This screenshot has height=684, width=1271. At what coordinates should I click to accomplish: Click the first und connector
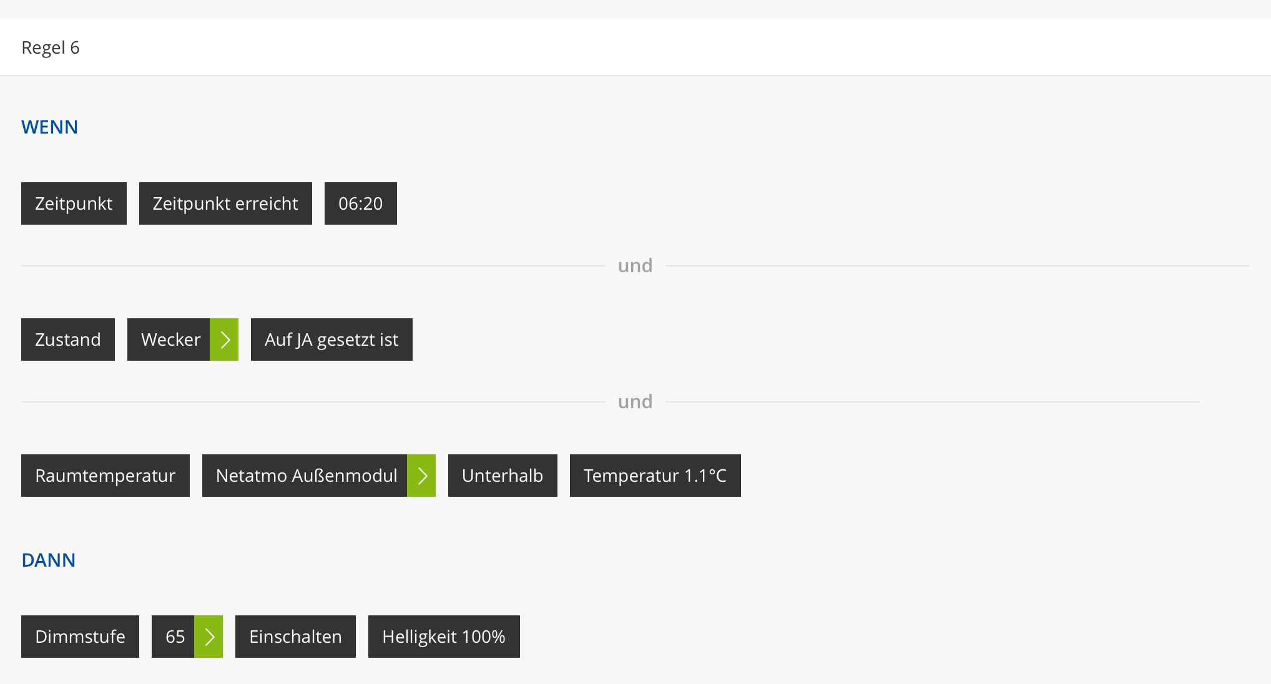(x=635, y=266)
